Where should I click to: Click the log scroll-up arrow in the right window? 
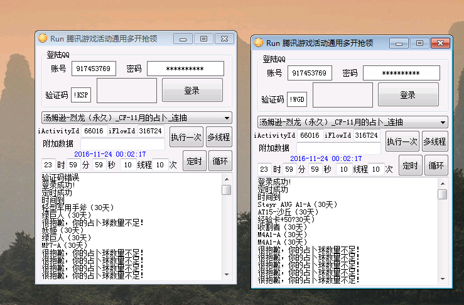443,184
